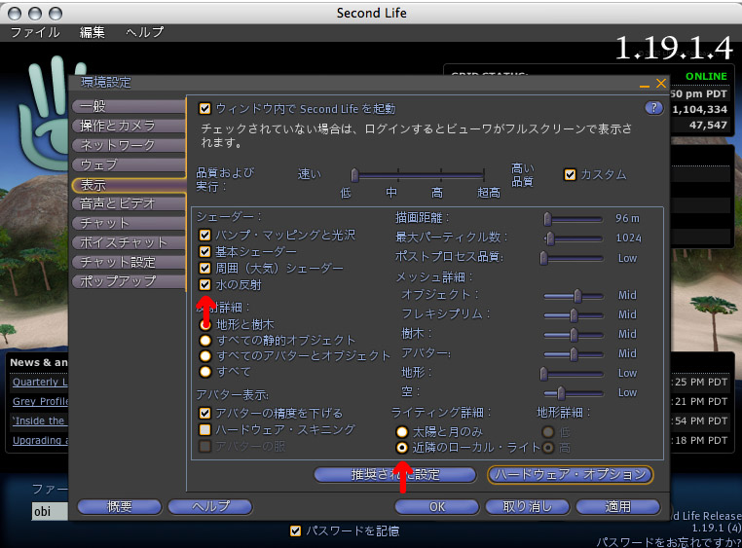Click the 適用 apply button

[617, 507]
